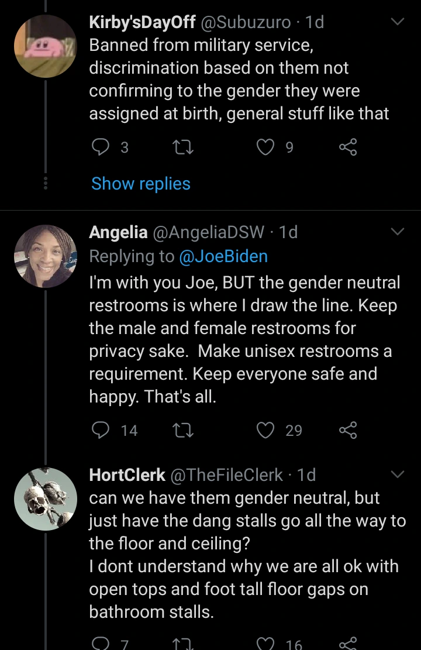This screenshot has width=421, height=650.
Task: Open options chevron on Kirby'sDayOff's tweet
Action: tap(398, 22)
